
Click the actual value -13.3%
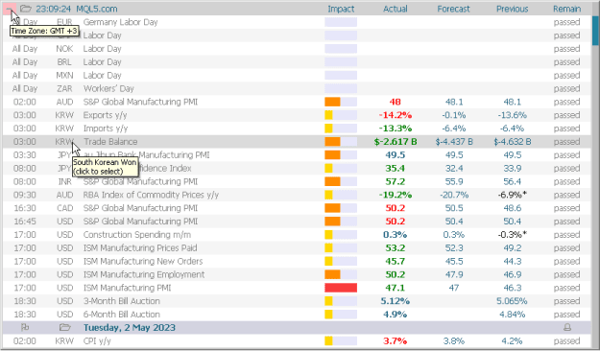(396, 129)
